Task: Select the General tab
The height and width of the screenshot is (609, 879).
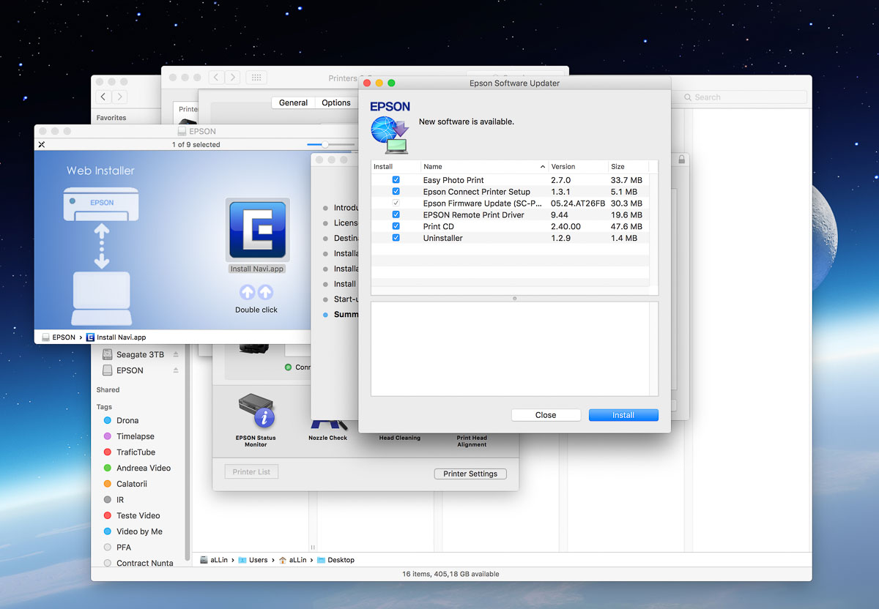Action: [293, 103]
